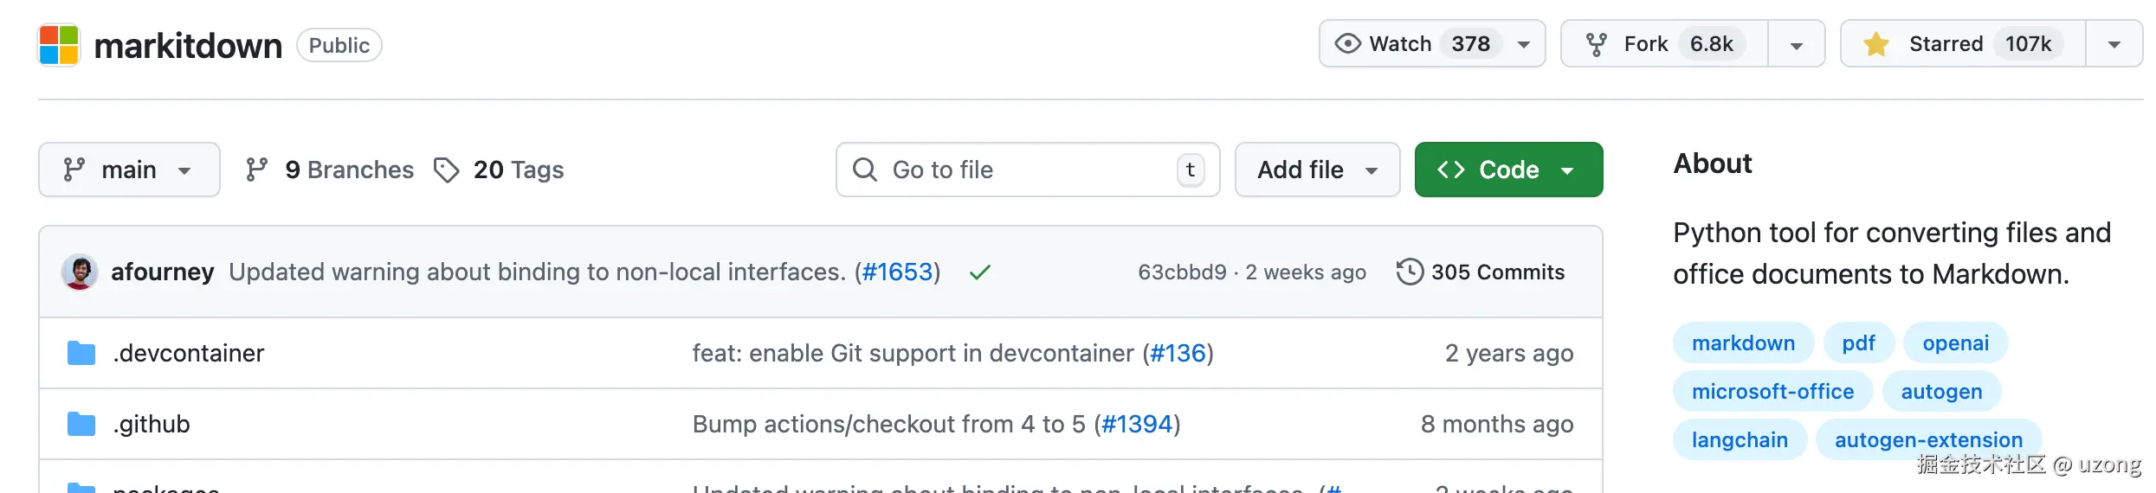Click the Microsoft logo avatar
This screenshot has width=2156, height=493.
point(59,45)
